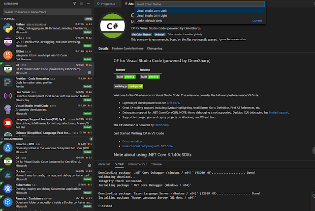Switch to the Terminal panel tab

pyautogui.click(x=157, y=164)
